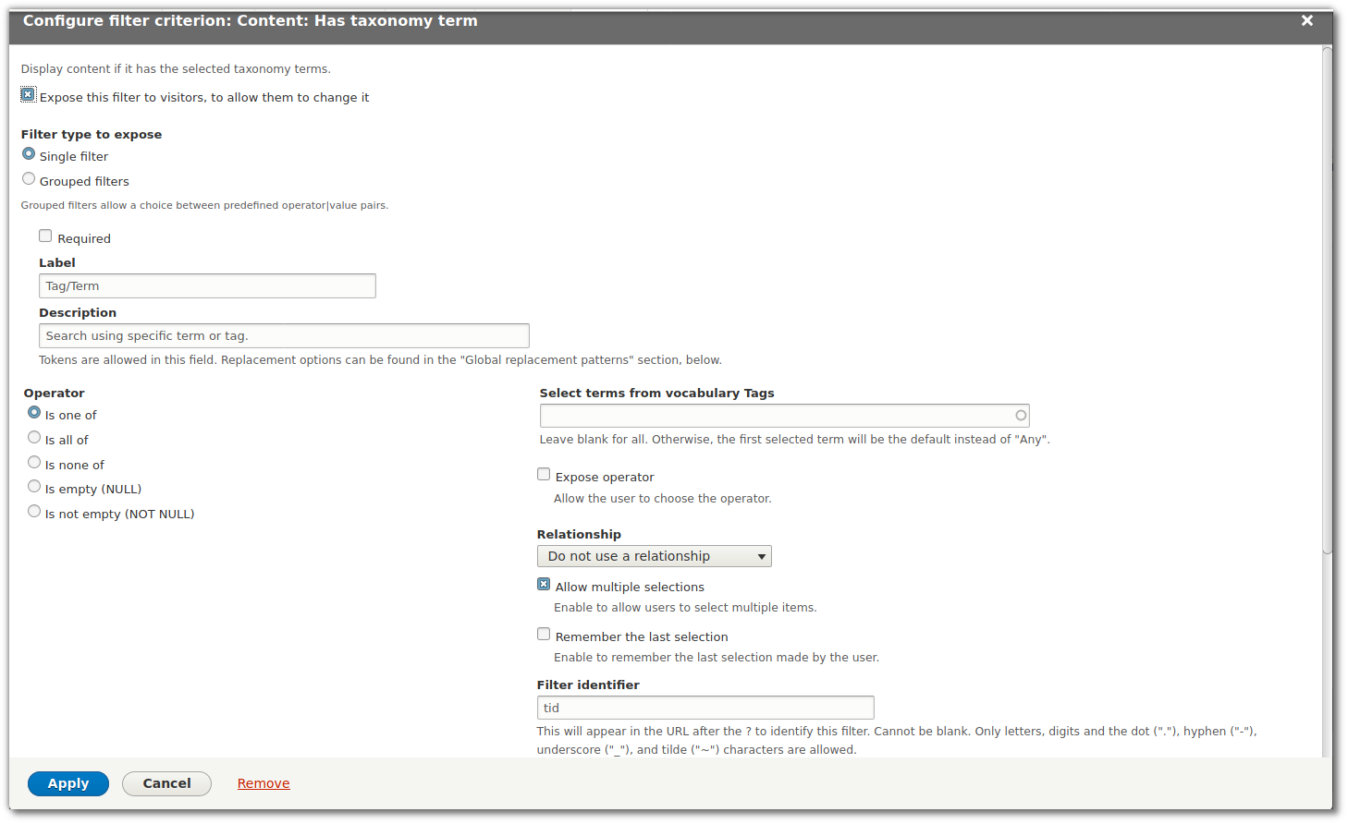Open the Relationship dropdown
This screenshot has height=824, width=1348.
pos(654,556)
